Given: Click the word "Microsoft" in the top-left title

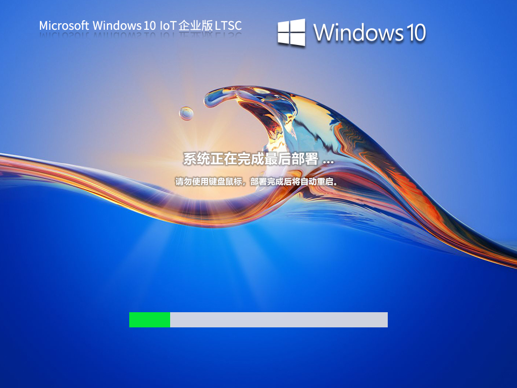Looking at the screenshot, I should 64,25.
